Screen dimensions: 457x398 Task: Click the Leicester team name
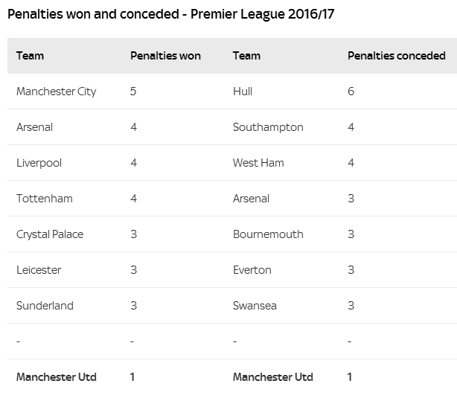tap(39, 270)
